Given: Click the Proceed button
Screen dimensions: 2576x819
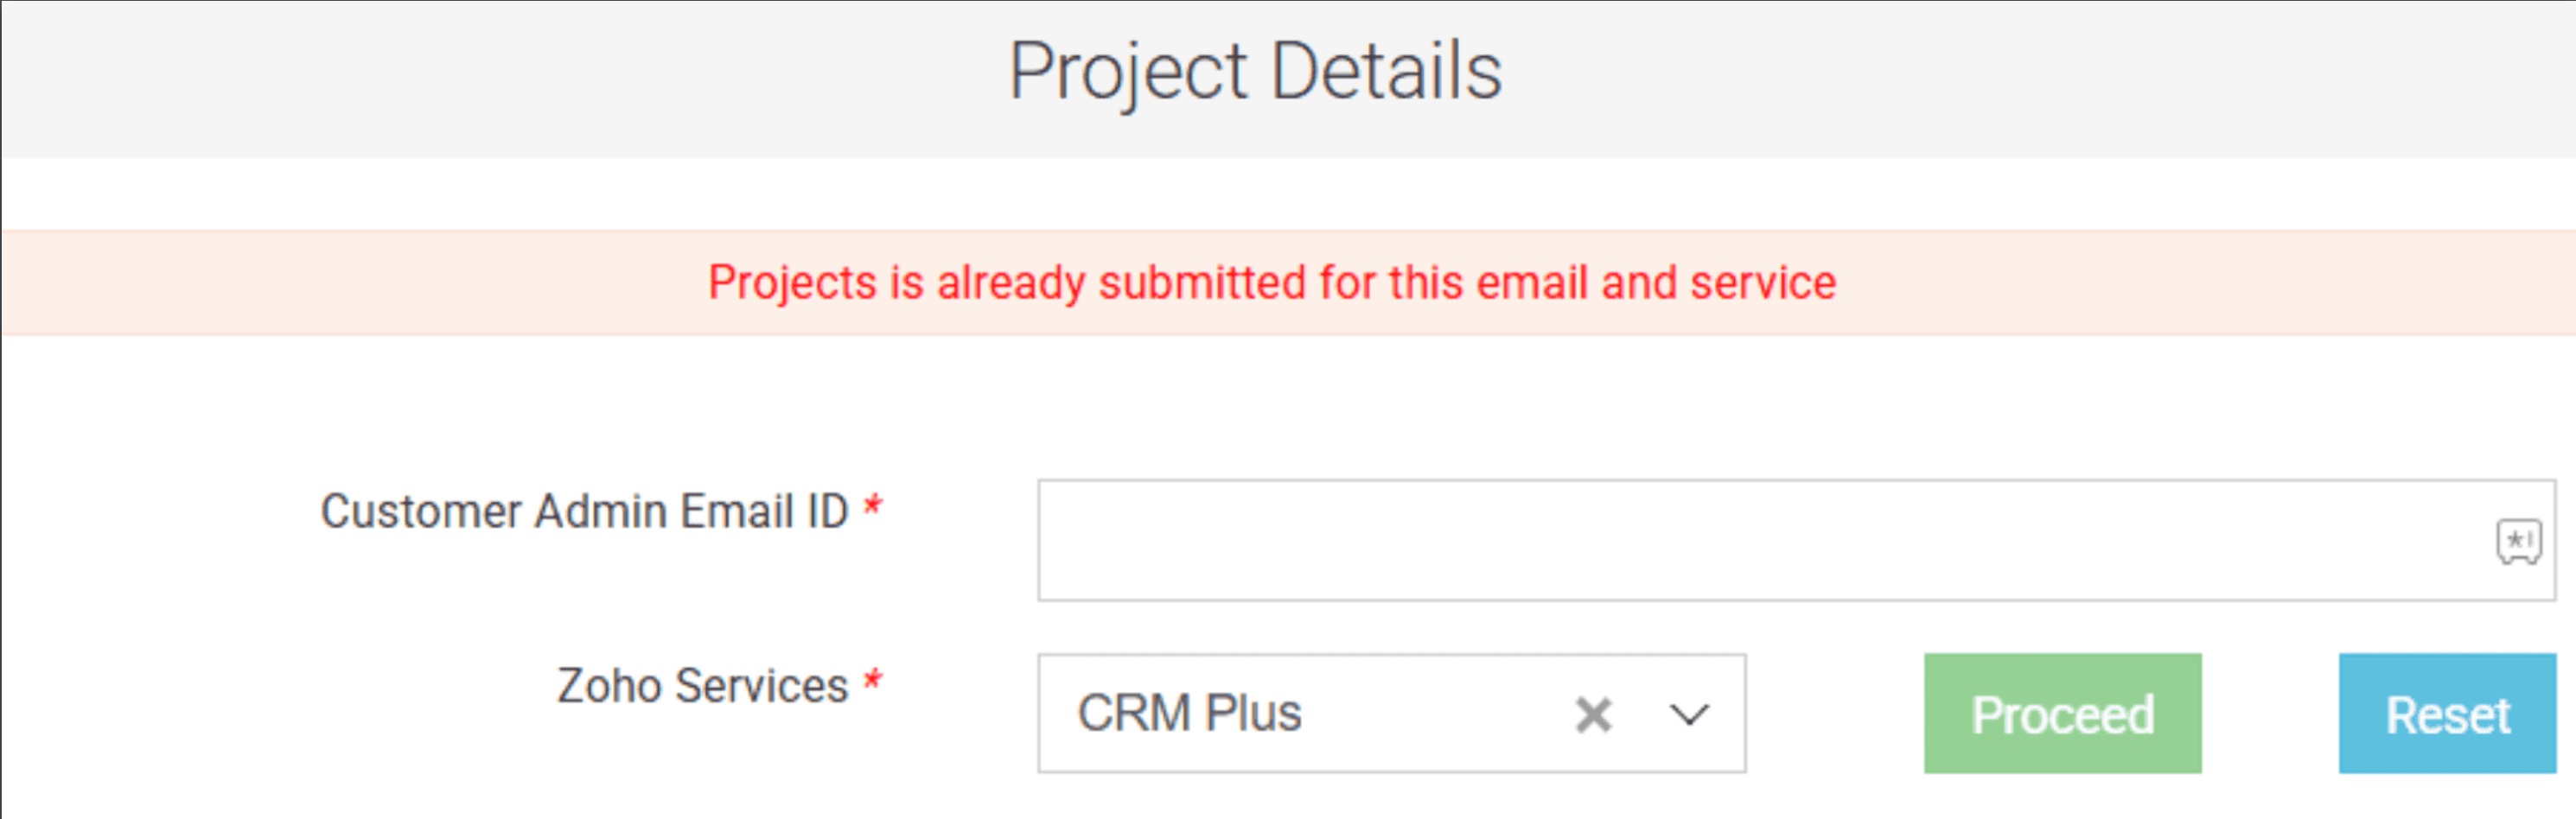Looking at the screenshot, I should (x=2062, y=714).
